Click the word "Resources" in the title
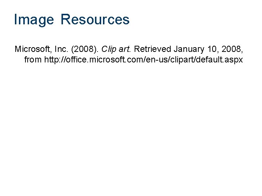The height and width of the screenshot is (196, 262). click(95, 20)
